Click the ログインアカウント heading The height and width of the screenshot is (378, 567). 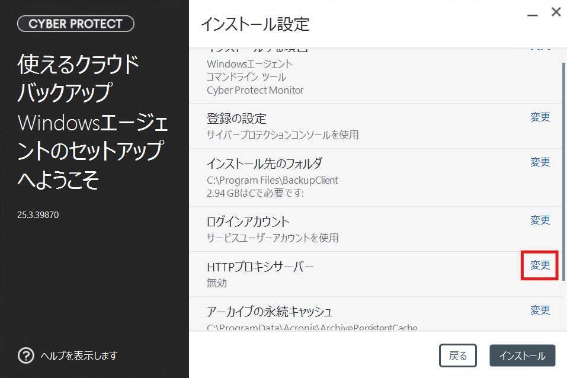pyautogui.click(x=248, y=222)
